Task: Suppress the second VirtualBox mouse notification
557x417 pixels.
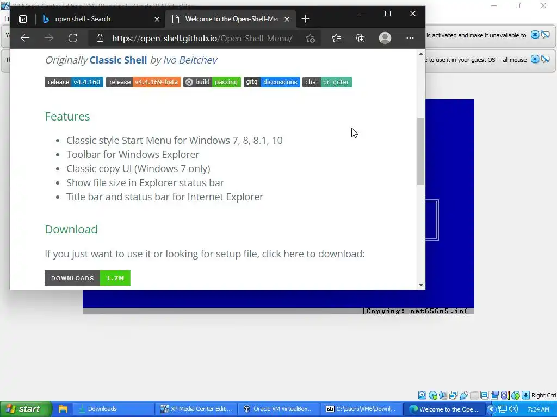Action: click(x=545, y=59)
